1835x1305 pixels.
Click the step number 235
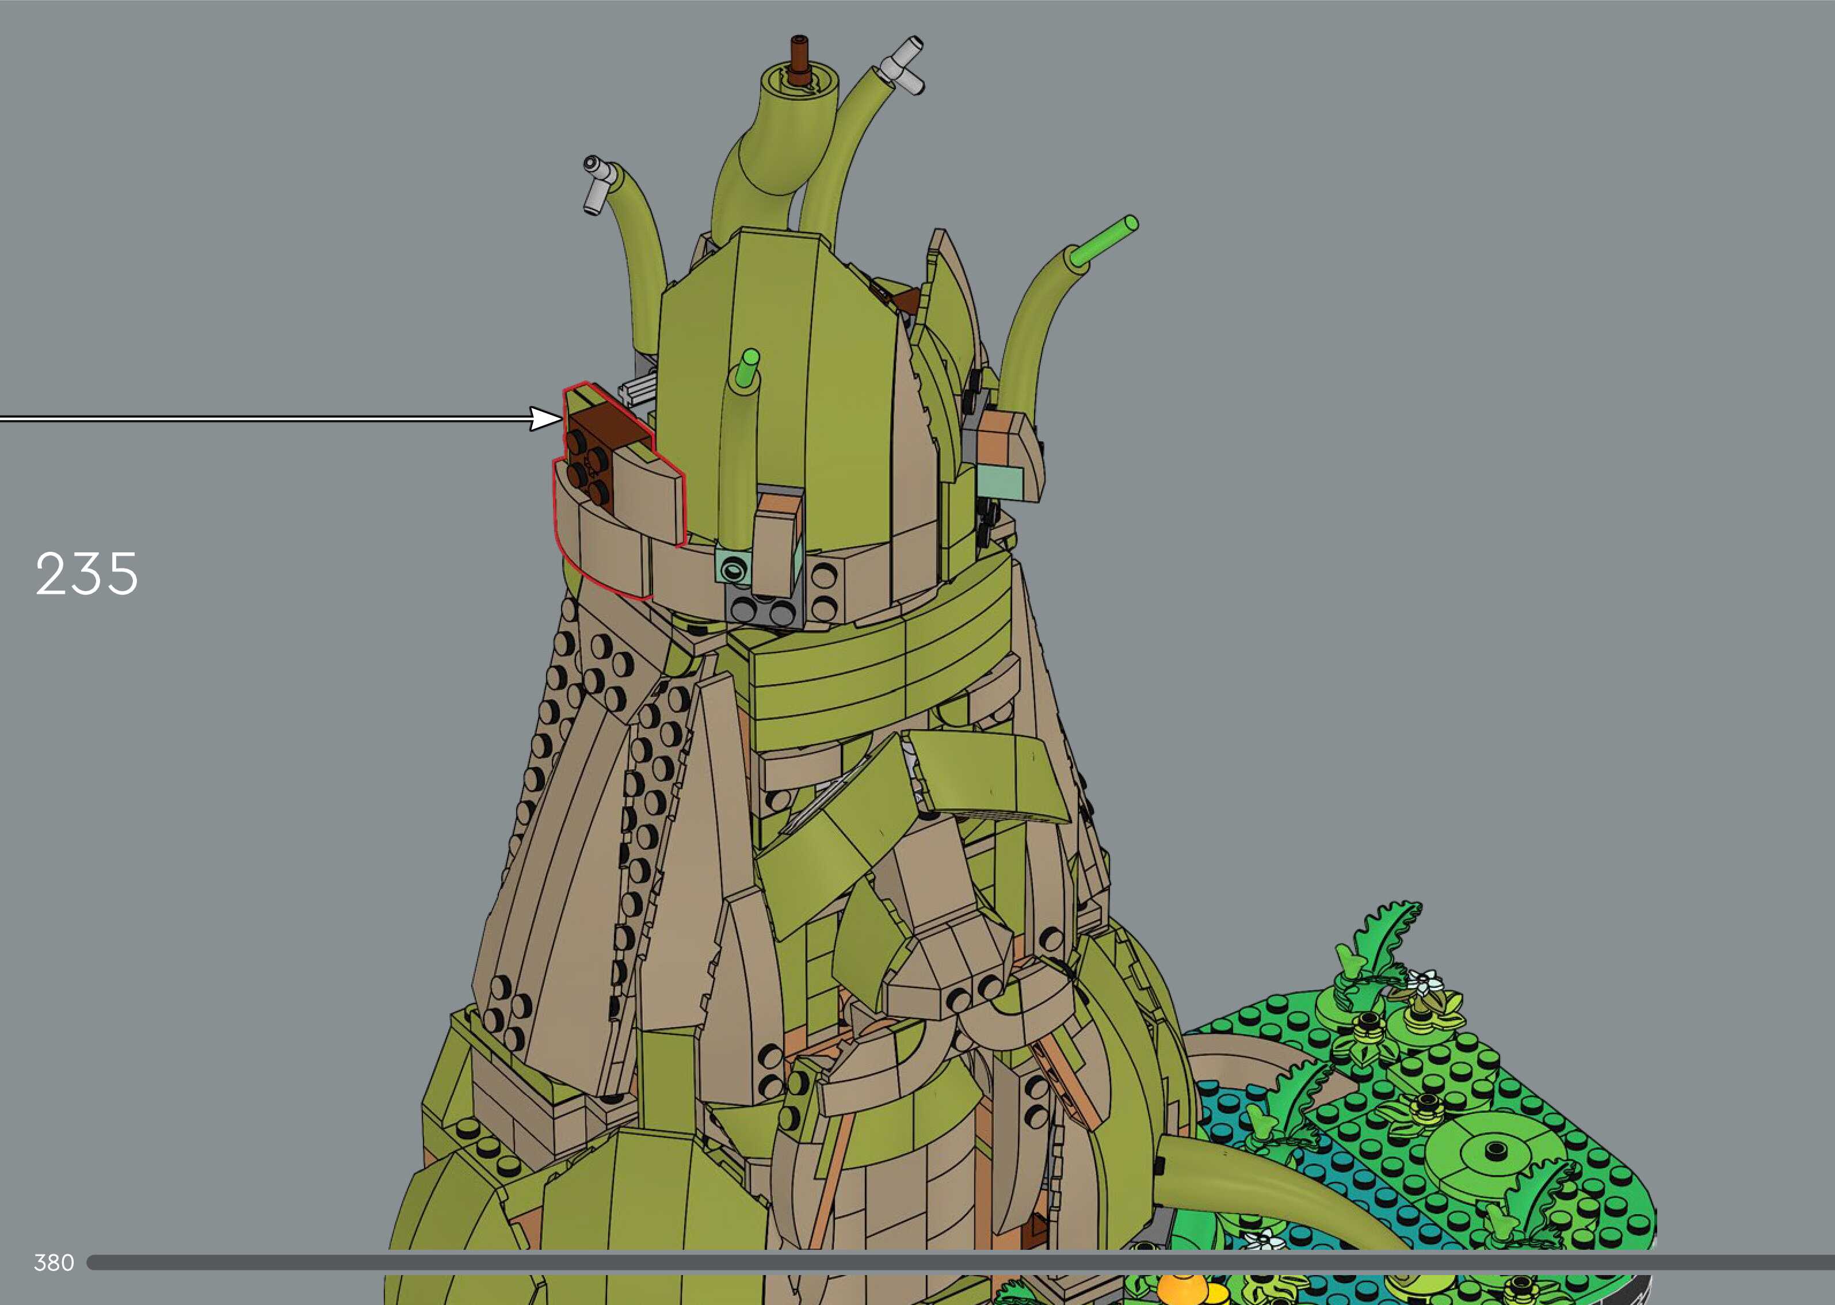87,574
